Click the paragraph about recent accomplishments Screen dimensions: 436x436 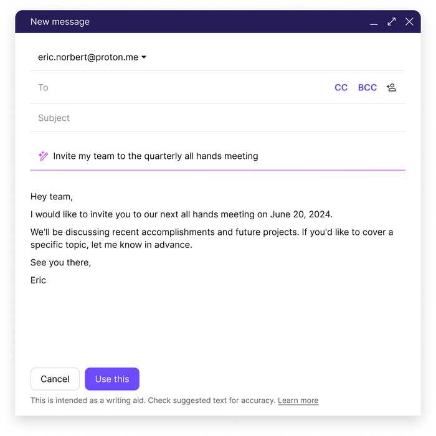212,238
